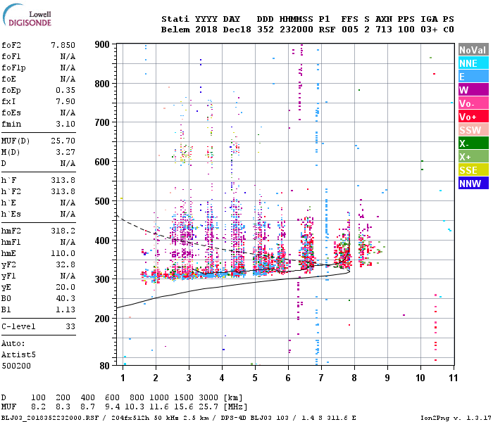Click the C-level value 33

[70, 326]
